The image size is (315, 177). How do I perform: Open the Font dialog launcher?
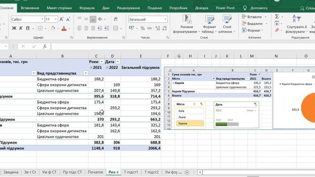coord(71,37)
